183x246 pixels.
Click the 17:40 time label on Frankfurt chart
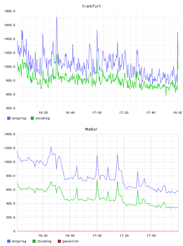click(x=150, y=113)
